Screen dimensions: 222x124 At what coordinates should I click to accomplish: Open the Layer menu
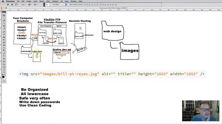tap(35, 1)
